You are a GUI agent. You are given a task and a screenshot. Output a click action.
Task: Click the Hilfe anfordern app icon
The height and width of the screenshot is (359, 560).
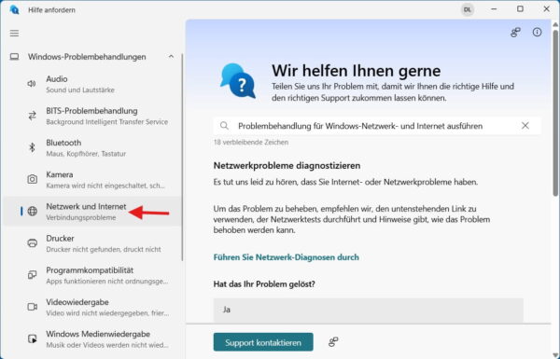coord(14,9)
